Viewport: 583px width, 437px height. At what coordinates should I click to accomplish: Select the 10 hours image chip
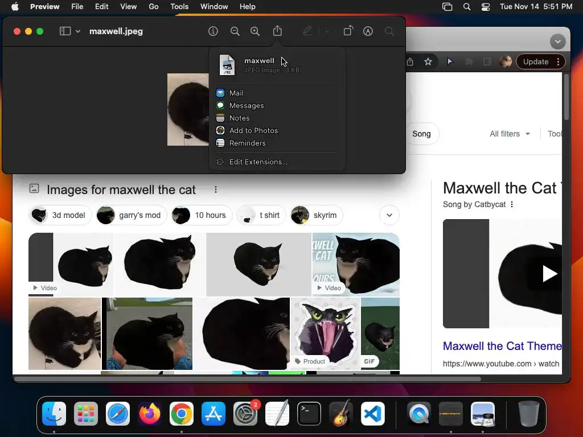(x=202, y=215)
